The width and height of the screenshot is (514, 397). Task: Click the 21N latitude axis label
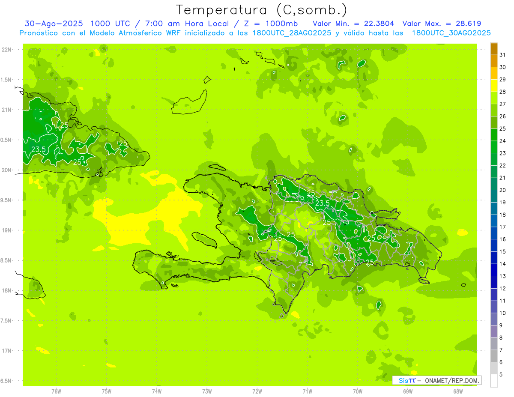pyautogui.click(x=6, y=110)
